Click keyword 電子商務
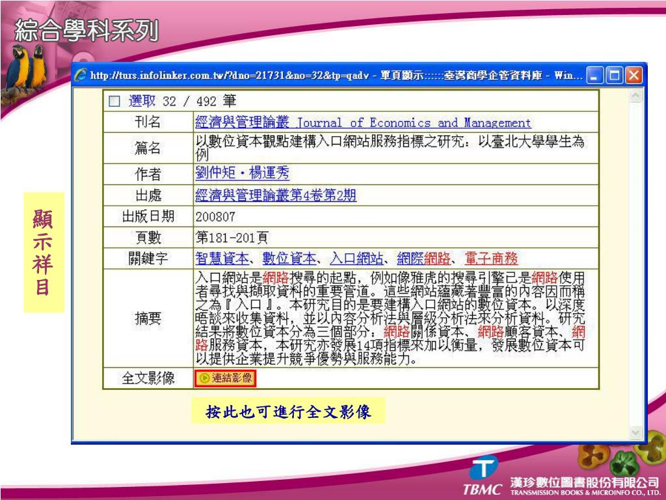The image size is (666, 500). [x=491, y=258]
